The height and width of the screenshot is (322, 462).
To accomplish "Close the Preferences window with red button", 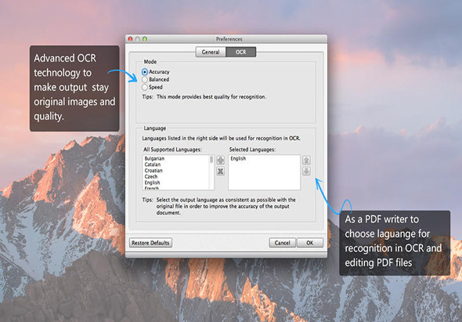I will click(x=131, y=39).
